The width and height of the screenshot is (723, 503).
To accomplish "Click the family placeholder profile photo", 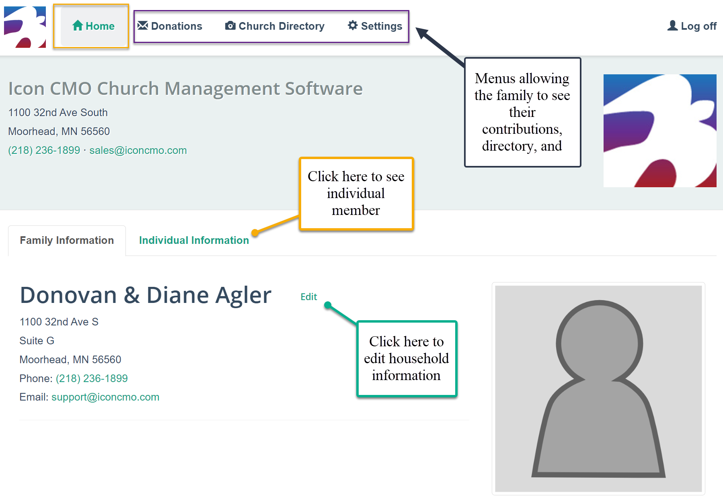I will tap(598, 388).
